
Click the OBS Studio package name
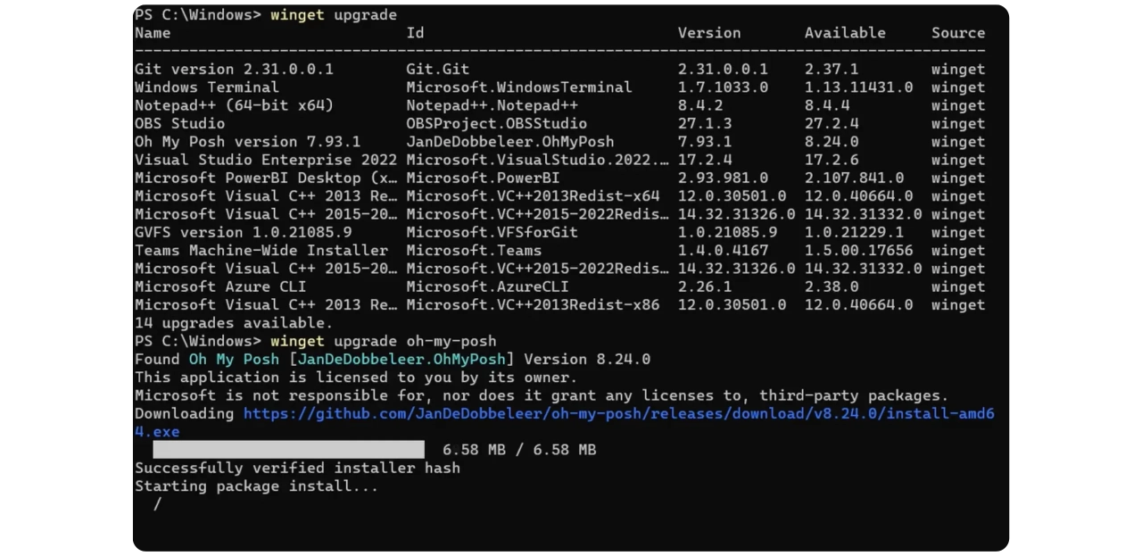pyautogui.click(x=179, y=124)
